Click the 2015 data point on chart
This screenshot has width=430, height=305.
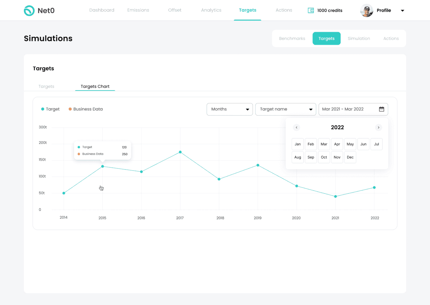point(102,166)
